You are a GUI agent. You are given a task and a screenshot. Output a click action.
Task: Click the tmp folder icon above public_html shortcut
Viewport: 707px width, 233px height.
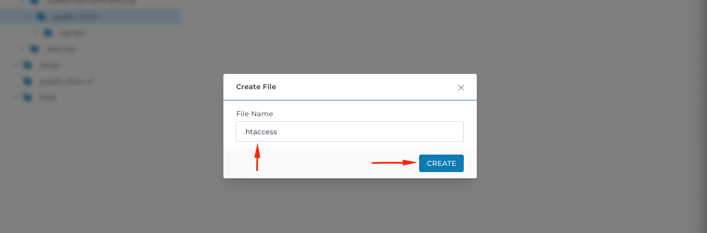[28, 65]
